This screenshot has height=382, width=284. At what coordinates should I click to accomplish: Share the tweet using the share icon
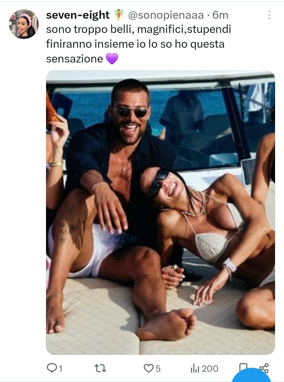(264, 368)
